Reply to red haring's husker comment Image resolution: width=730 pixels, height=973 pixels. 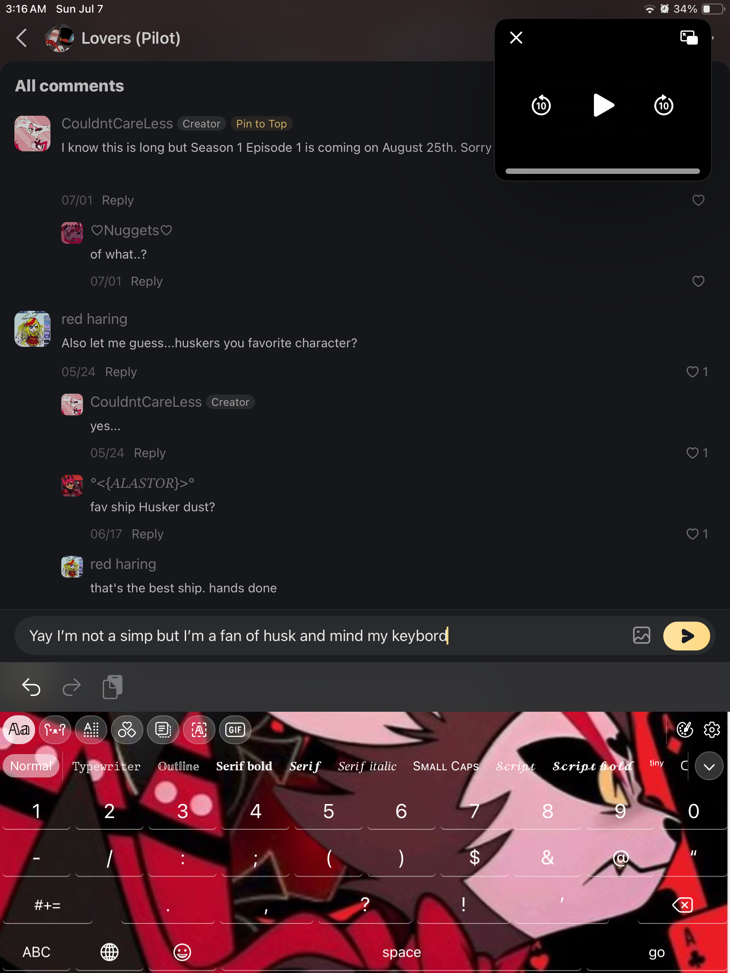click(x=121, y=372)
